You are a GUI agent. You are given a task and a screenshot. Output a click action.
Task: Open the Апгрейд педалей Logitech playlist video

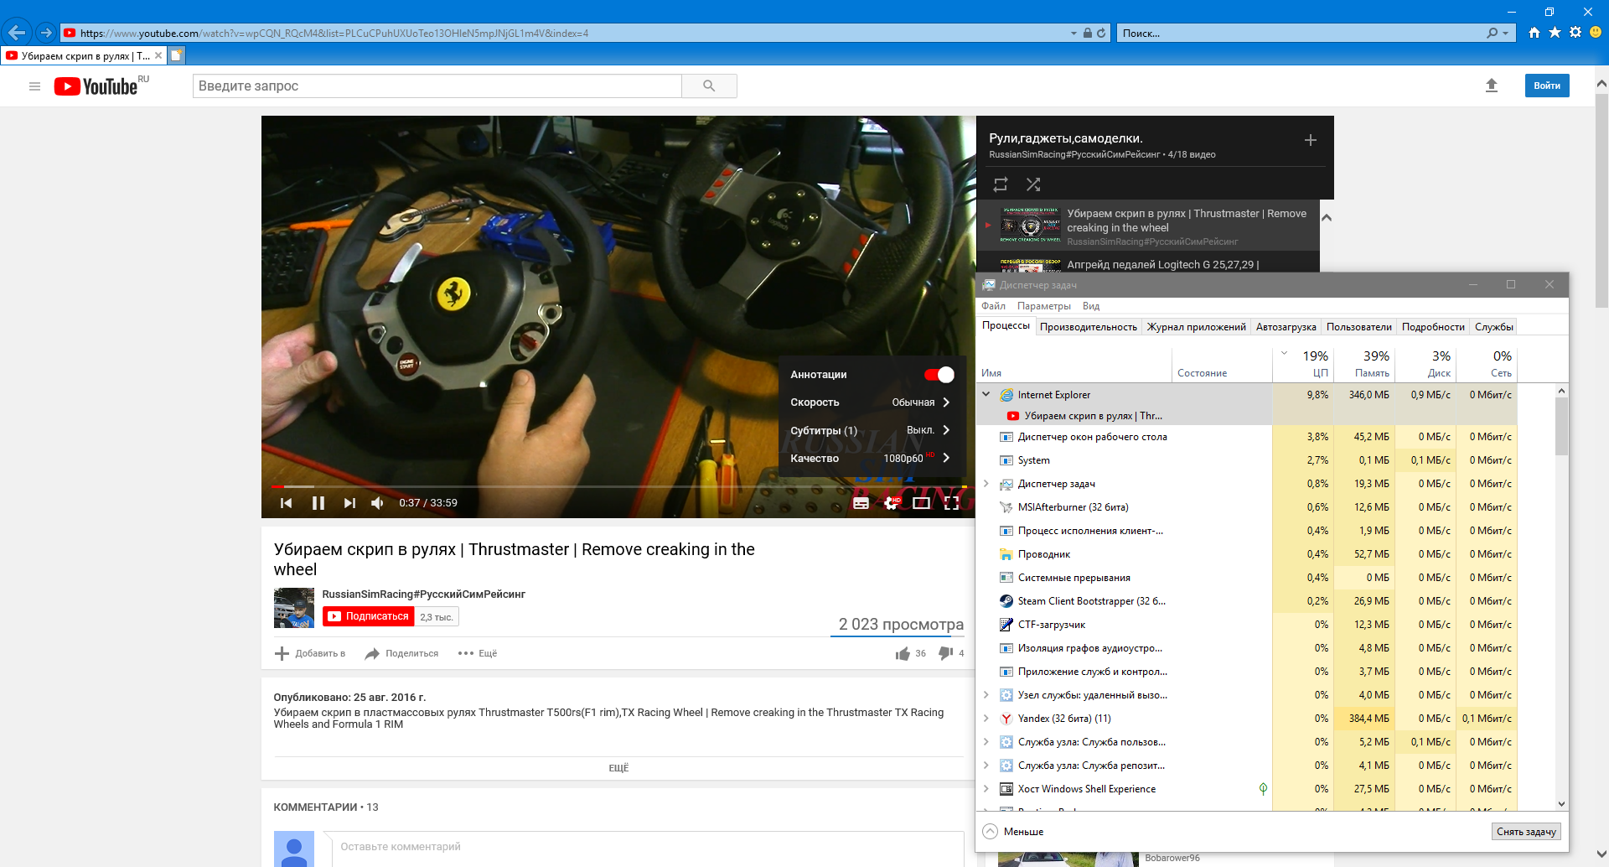click(x=1148, y=263)
